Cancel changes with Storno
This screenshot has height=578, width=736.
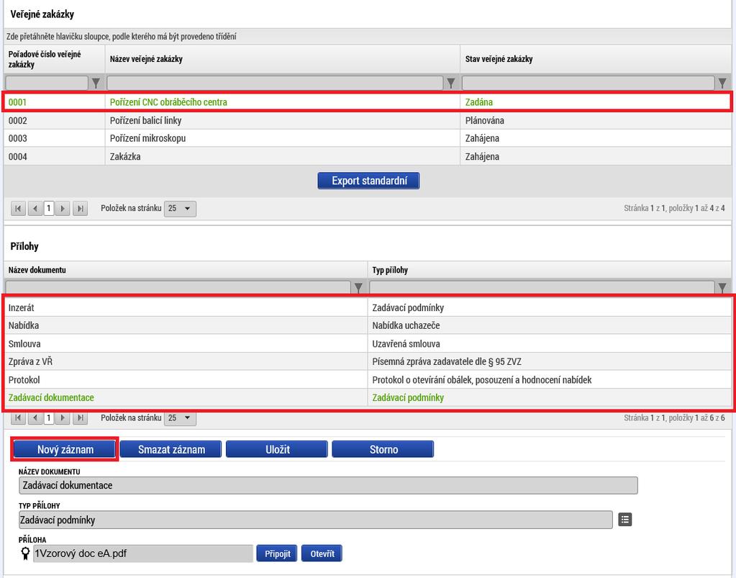(x=383, y=449)
